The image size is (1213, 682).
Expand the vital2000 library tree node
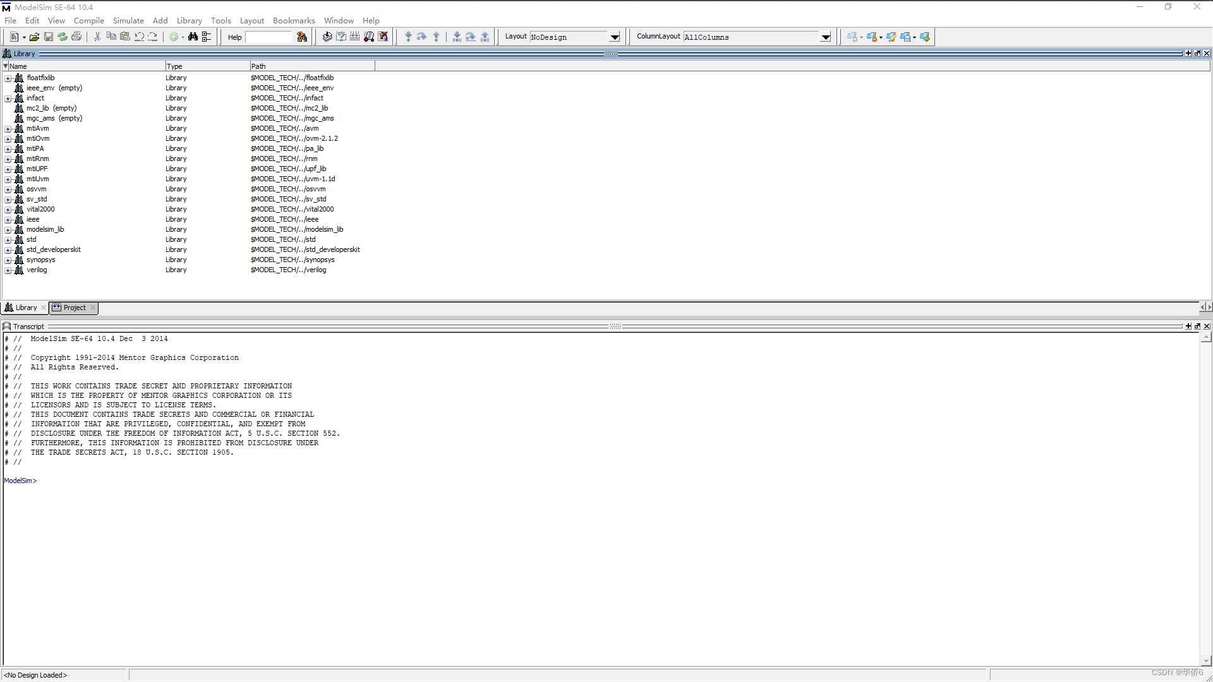click(x=8, y=210)
